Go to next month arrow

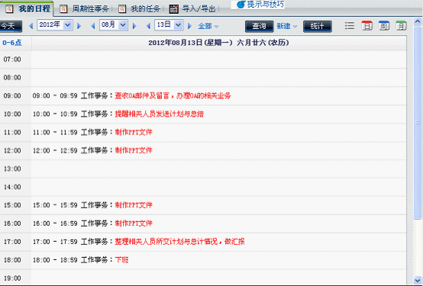pyautogui.click(x=134, y=26)
